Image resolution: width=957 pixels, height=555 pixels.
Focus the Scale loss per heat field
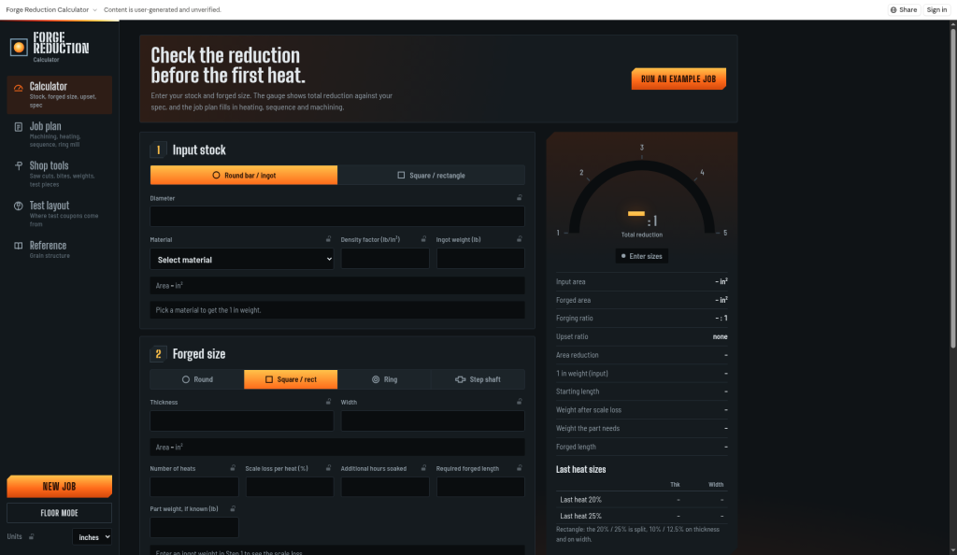(x=290, y=487)
